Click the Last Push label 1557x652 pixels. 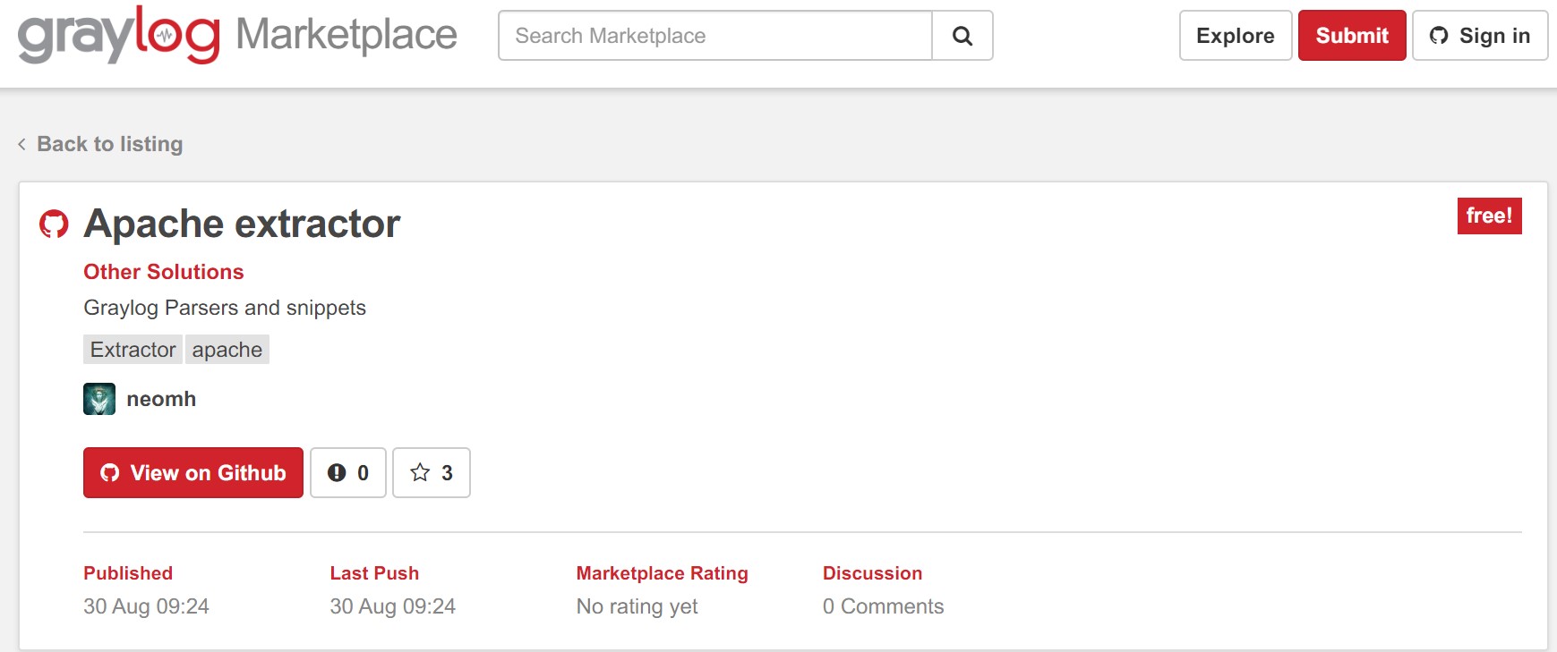pyautogui.click(x=374, y=573)
